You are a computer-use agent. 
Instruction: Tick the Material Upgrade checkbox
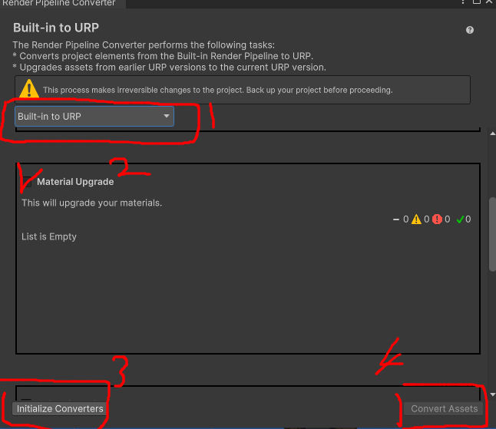(x=27, y=182)
